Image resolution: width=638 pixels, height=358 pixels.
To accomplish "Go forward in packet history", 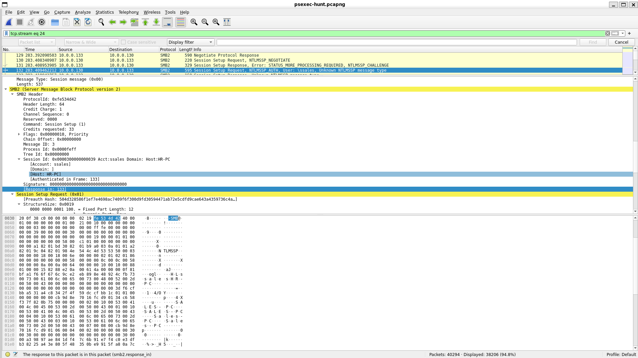I will 123,22.
